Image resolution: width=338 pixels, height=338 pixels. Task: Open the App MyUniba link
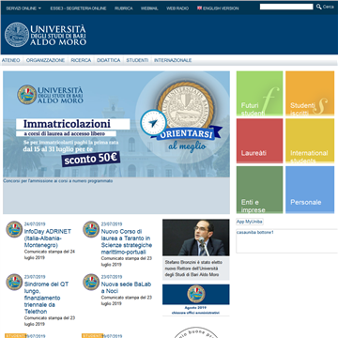[x=250, y=222]
